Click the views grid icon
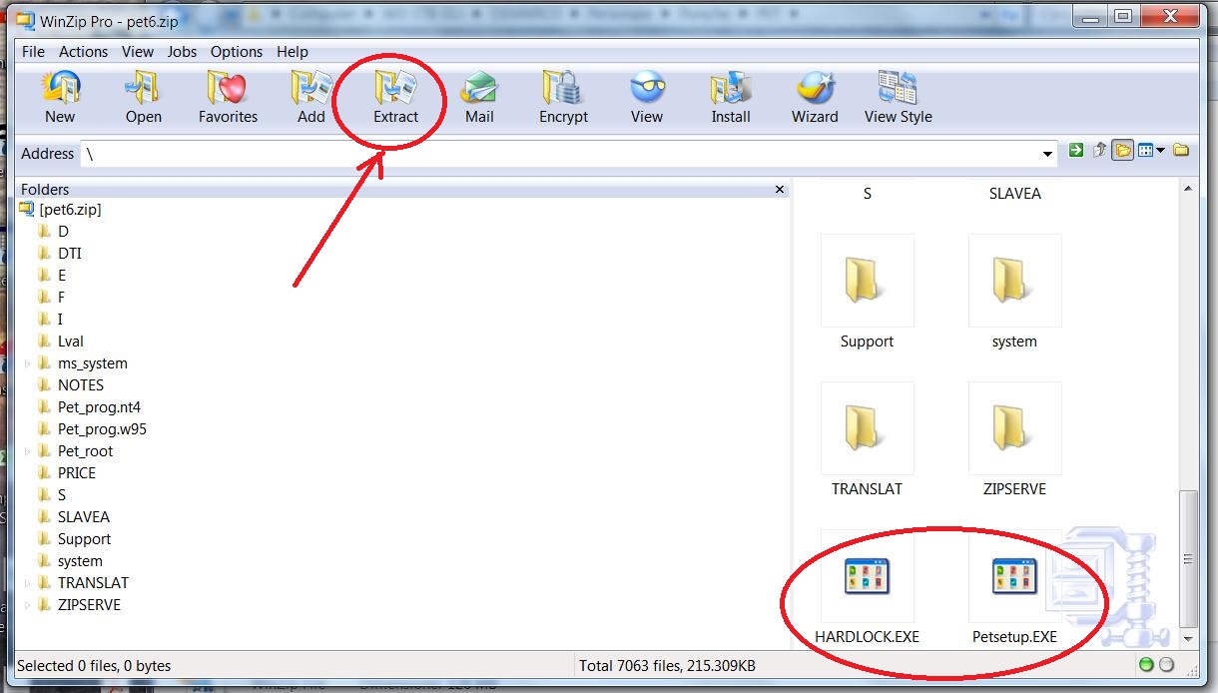1218x693 pixels. 1146,151
